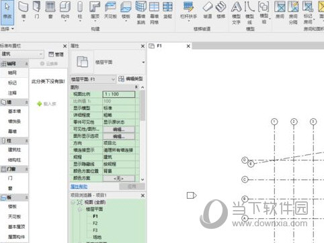Open the 选择 dropdown under Modify
Image resolution: width=324 pixels, height=243 pixels.
(7, 29)
